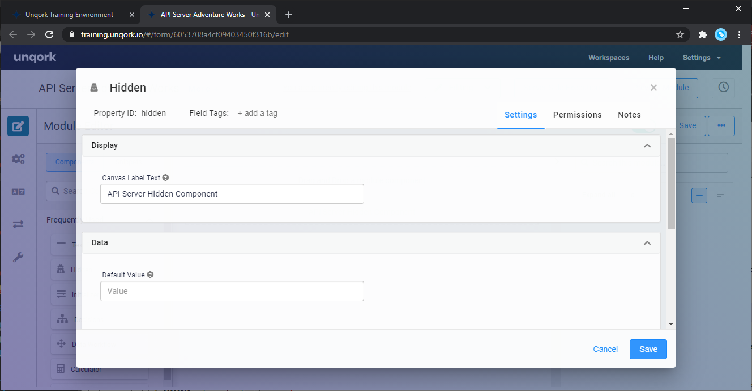The height and width of the screenshot is (391, 752).
Task: Click the wrench tools icon in sidebar
Action: click(x=18, y=258)
